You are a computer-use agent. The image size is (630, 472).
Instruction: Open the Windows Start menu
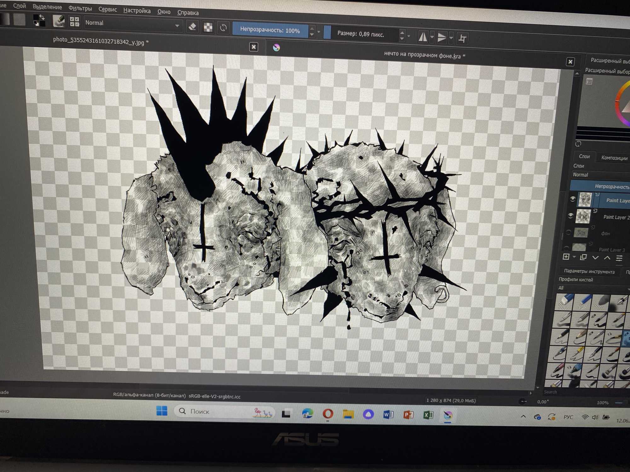162,411
